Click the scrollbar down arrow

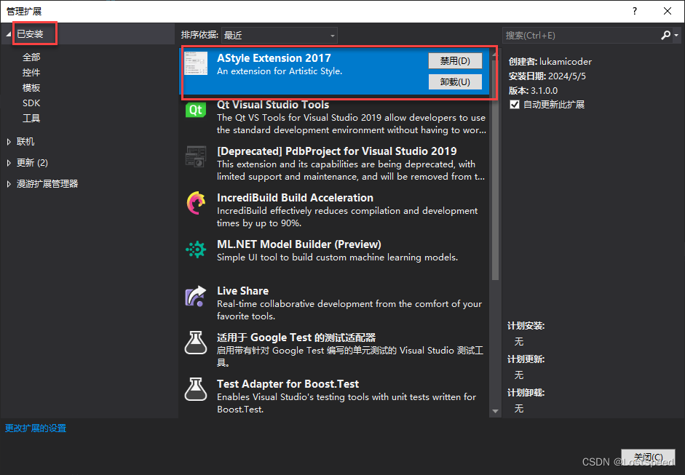point(495,411)
